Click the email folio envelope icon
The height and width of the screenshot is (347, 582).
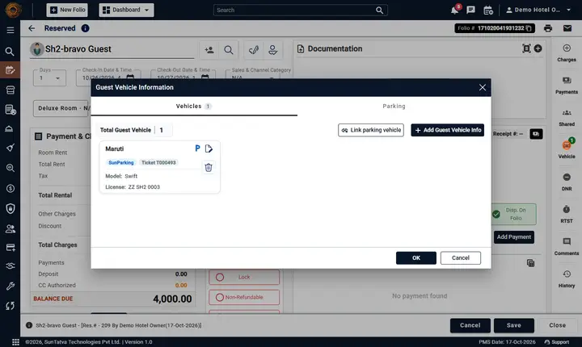[567, 28]
